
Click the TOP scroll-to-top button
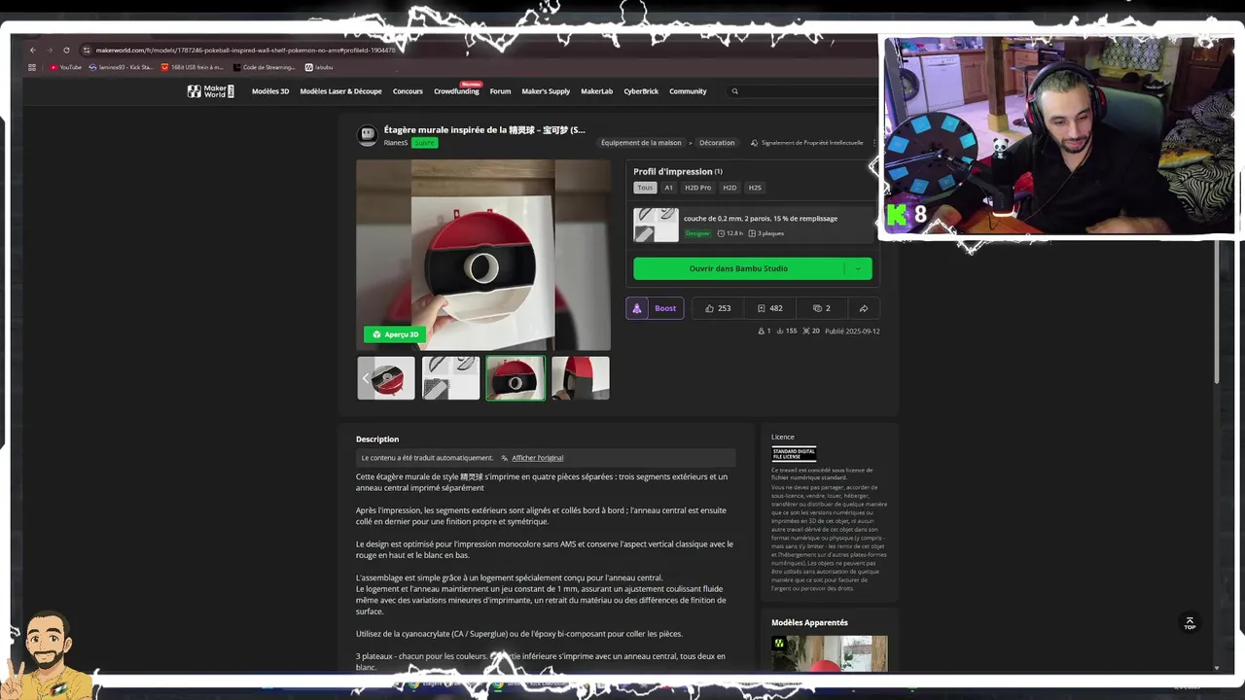click(x=1189, y=623)
